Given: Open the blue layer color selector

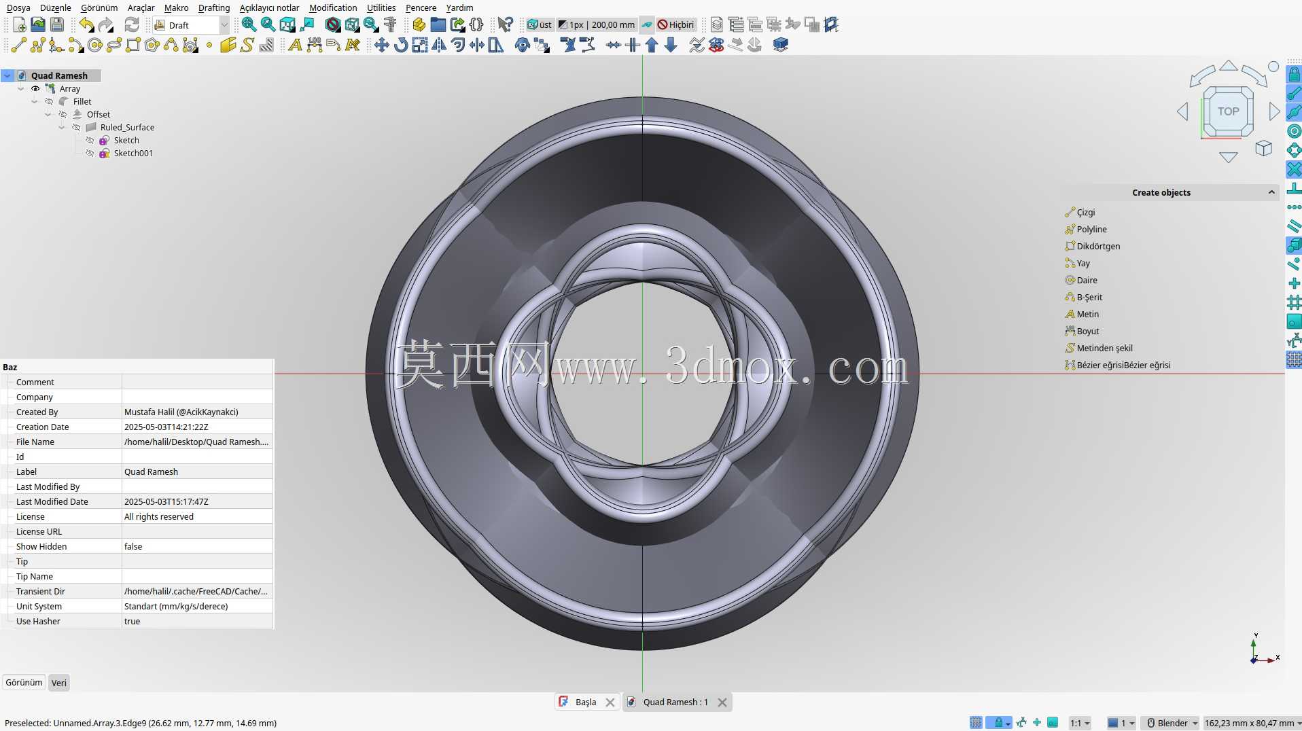Looking at the screenshot, I should 1121,723.
